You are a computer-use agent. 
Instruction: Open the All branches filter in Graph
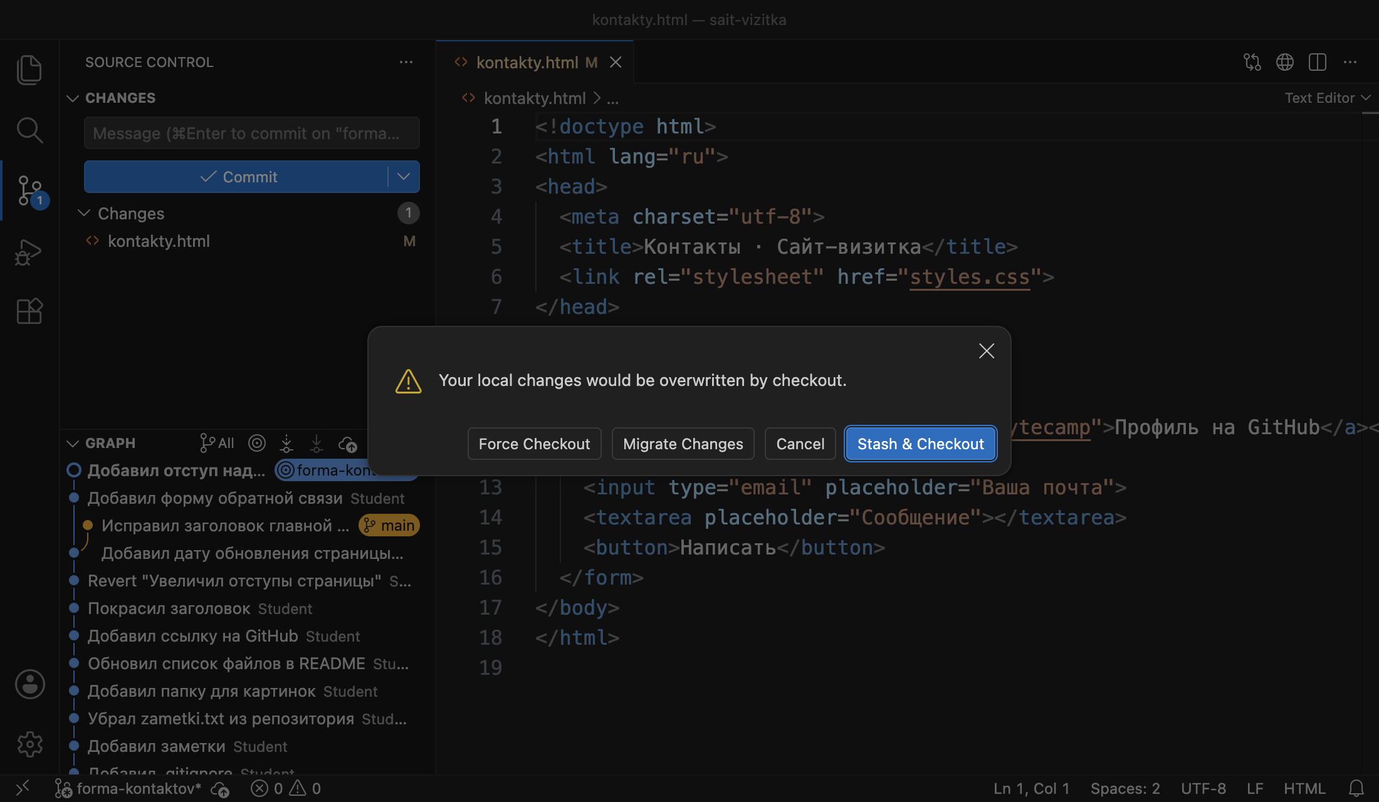217,444
